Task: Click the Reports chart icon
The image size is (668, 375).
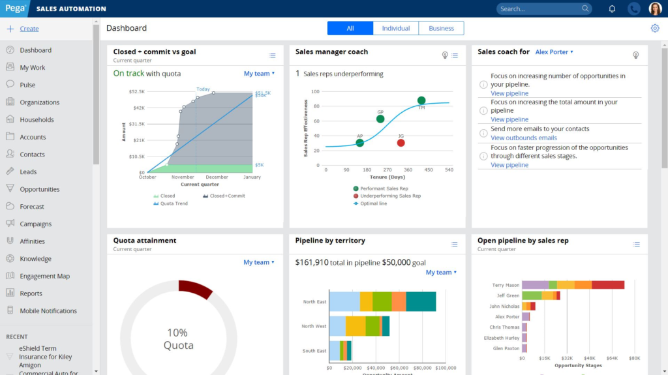Action: (x=10, y=293)
